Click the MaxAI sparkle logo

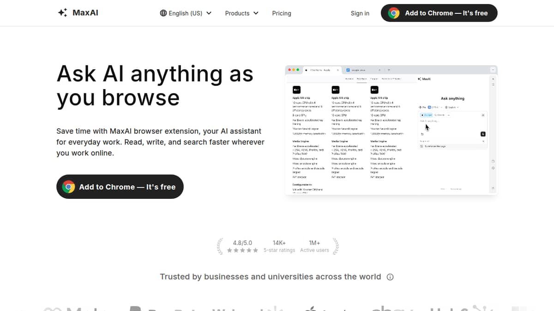click(63, 13)
